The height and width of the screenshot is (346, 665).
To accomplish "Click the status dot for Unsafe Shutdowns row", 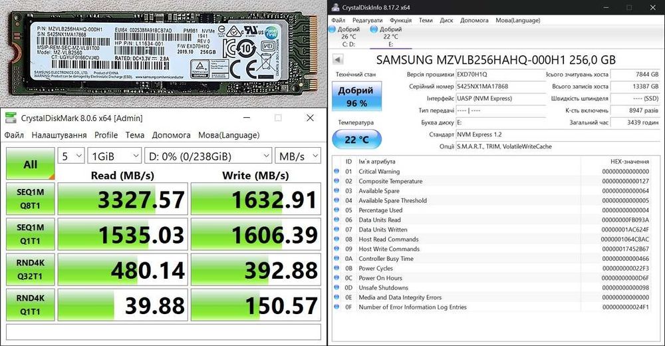I will click(336, 287).
